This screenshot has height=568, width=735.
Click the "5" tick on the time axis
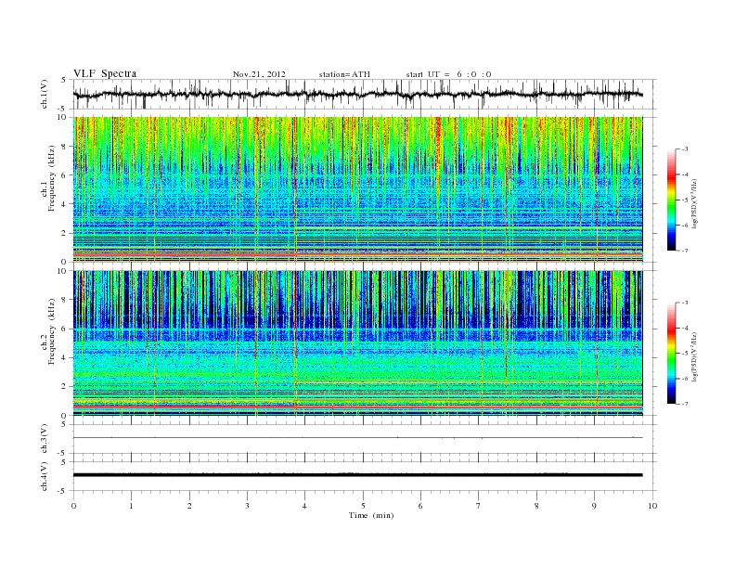[x=363, y=506]
